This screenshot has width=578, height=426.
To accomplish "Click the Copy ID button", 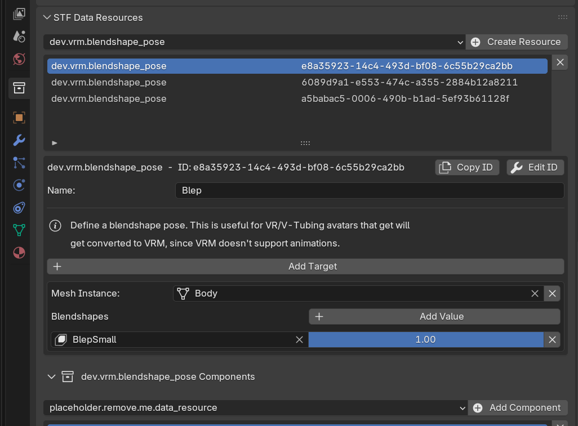I will click(x=467, y=167).
